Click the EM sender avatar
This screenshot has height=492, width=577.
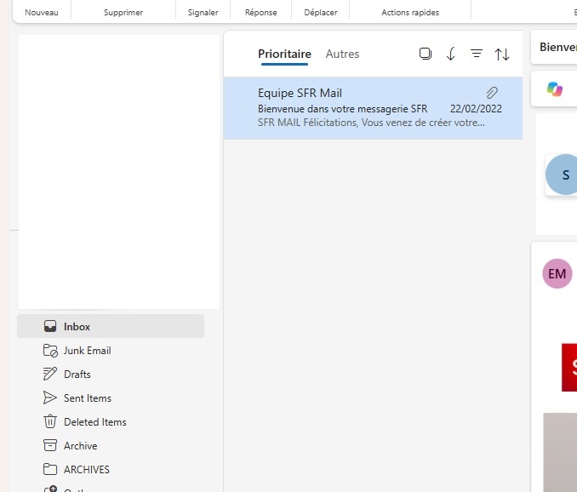point(557,273)
